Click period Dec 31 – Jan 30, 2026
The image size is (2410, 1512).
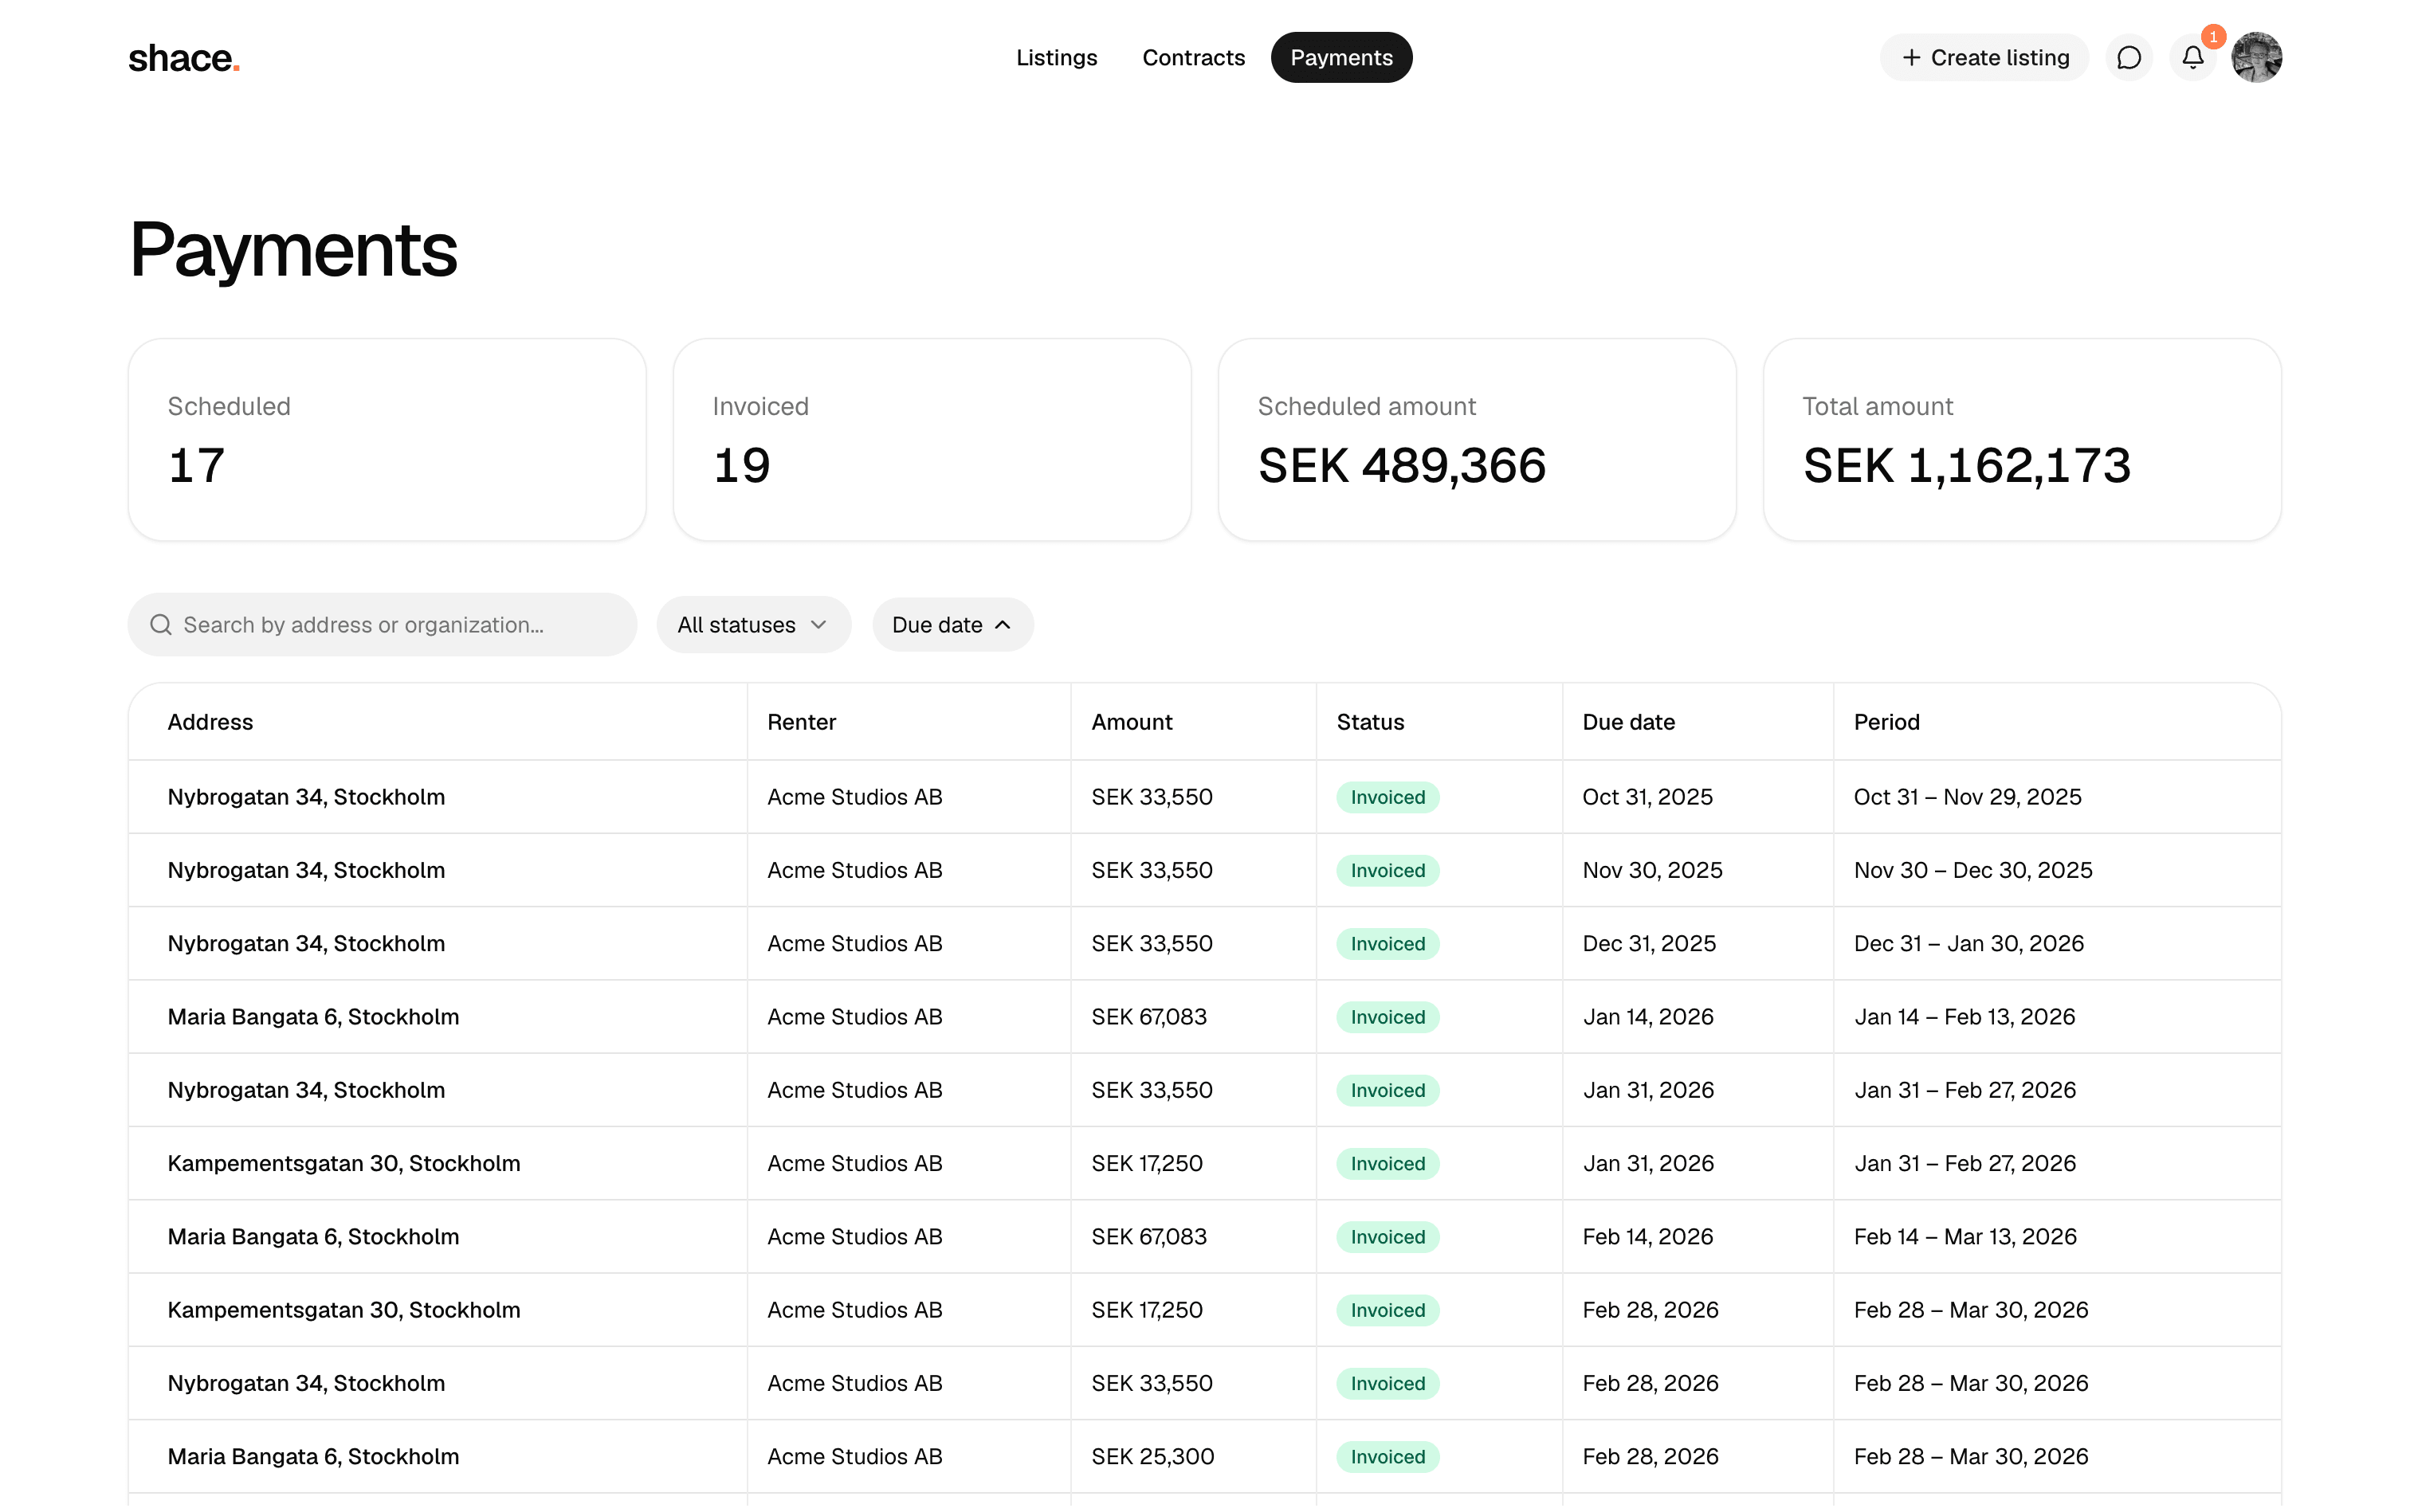(x=1968, y=943)
